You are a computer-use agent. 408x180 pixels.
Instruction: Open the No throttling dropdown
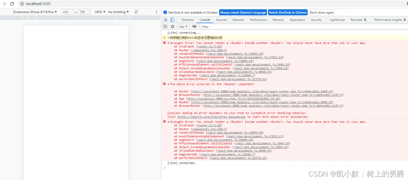pos(118,12)
